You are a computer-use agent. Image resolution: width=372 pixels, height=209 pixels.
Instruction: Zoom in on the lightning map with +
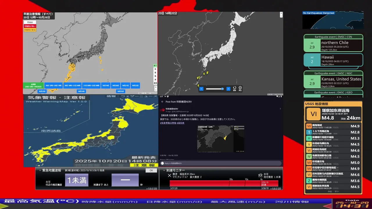(281, 13)
